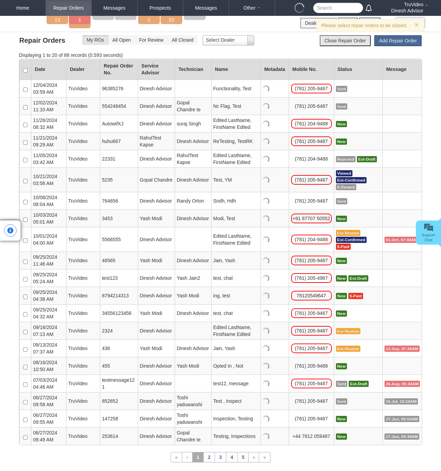Focus the Search input field
The height and width of the screenshot is (471, 441).
pos(338,8)
